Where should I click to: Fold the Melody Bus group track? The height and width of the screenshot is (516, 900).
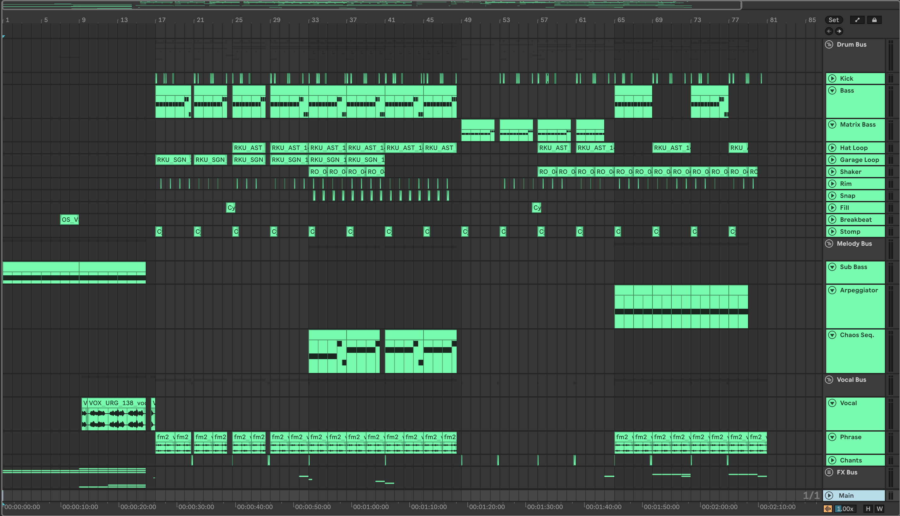(x=829, y=244)
